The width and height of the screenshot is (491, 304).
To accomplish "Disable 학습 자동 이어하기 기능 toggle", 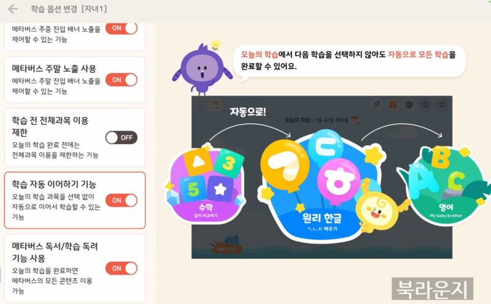I will [122, 200].
